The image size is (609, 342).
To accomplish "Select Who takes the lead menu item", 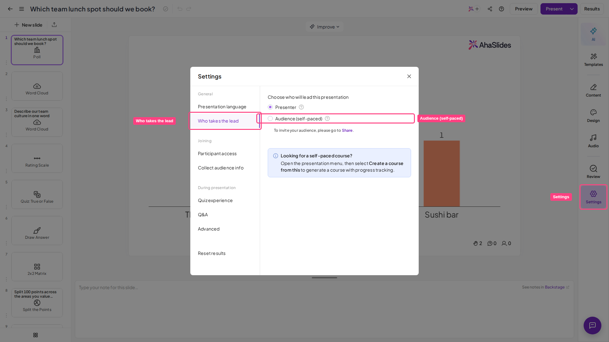I will [x=225, y=121].
